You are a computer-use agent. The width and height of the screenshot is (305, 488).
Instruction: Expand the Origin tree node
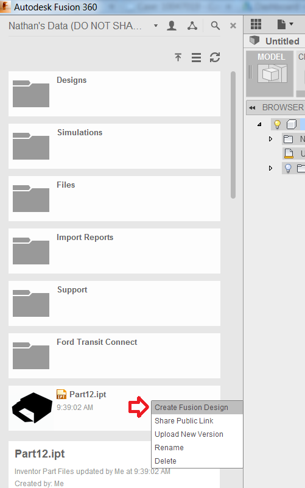[x=270, y=168]
